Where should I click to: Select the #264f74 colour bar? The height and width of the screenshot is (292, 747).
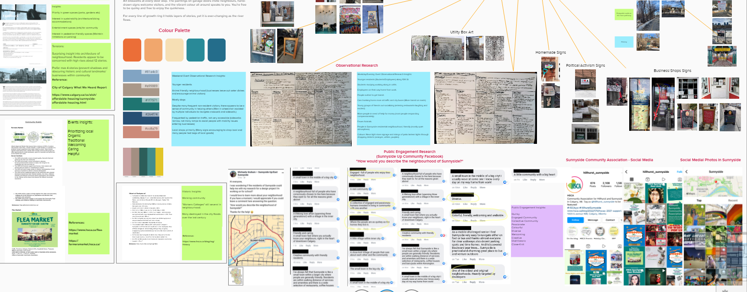[141, 118]
